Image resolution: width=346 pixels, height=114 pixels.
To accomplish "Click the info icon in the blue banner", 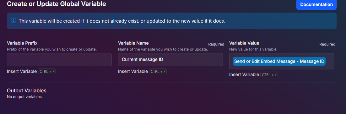I will click(14, 21).
